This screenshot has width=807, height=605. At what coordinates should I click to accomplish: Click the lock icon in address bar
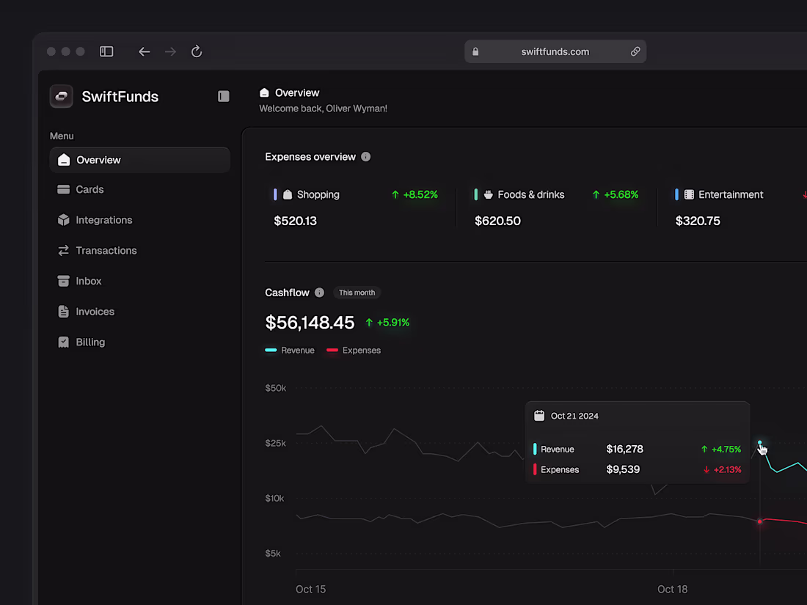475,51
